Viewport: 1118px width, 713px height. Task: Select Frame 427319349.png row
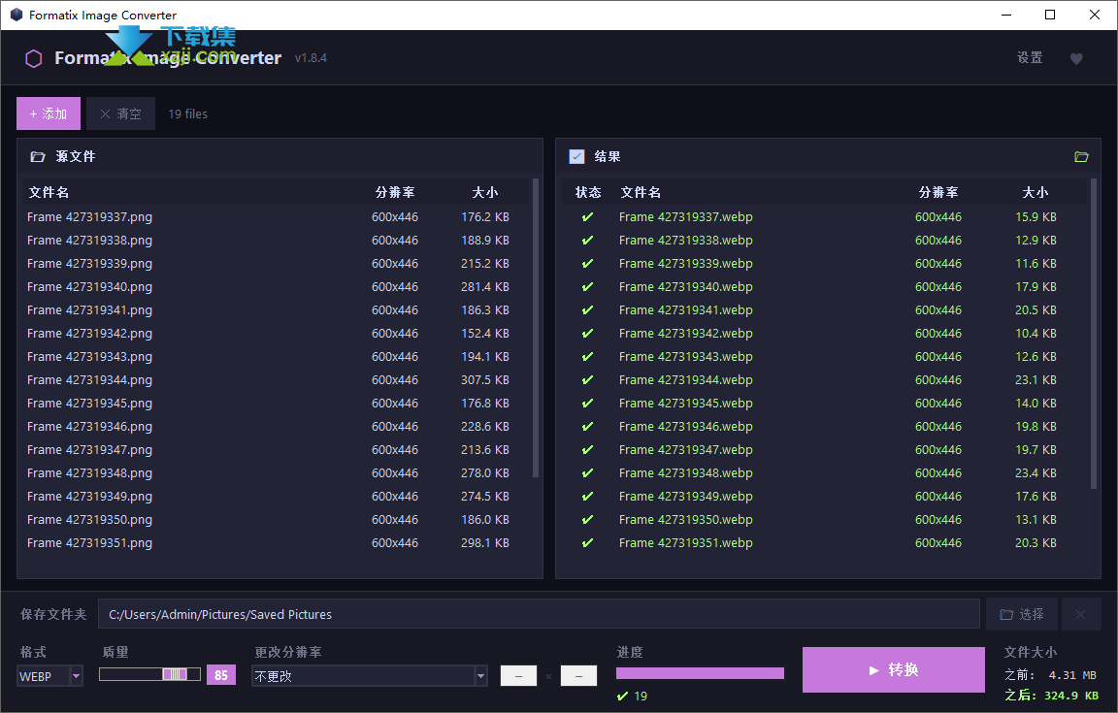tap(277, 497)
